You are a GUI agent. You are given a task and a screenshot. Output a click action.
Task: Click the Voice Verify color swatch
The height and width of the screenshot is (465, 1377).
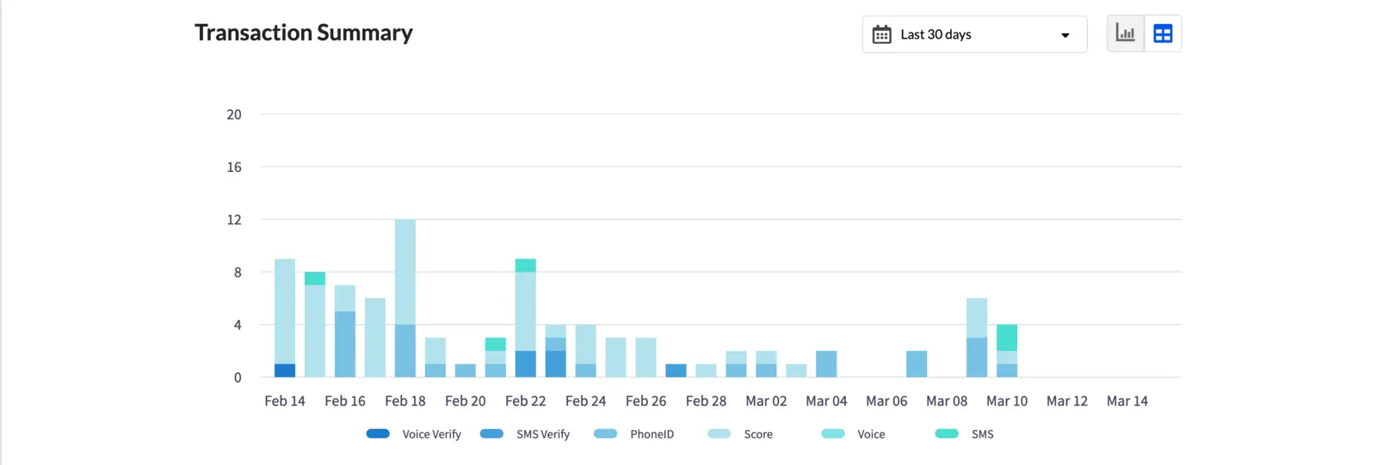[x=378, y=433]
